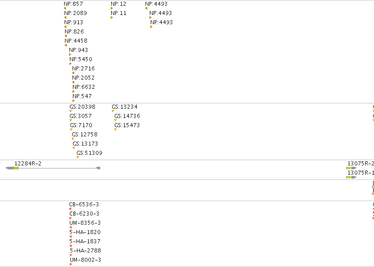
Task: Click the NP:857 insertion marker
Action: (x=65, y=9)
